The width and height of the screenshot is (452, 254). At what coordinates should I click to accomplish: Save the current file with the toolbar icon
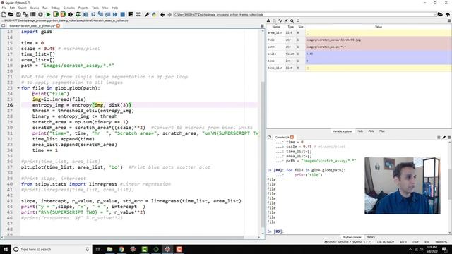point(18,14)
